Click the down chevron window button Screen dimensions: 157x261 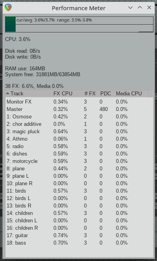[x=130, y=8]
